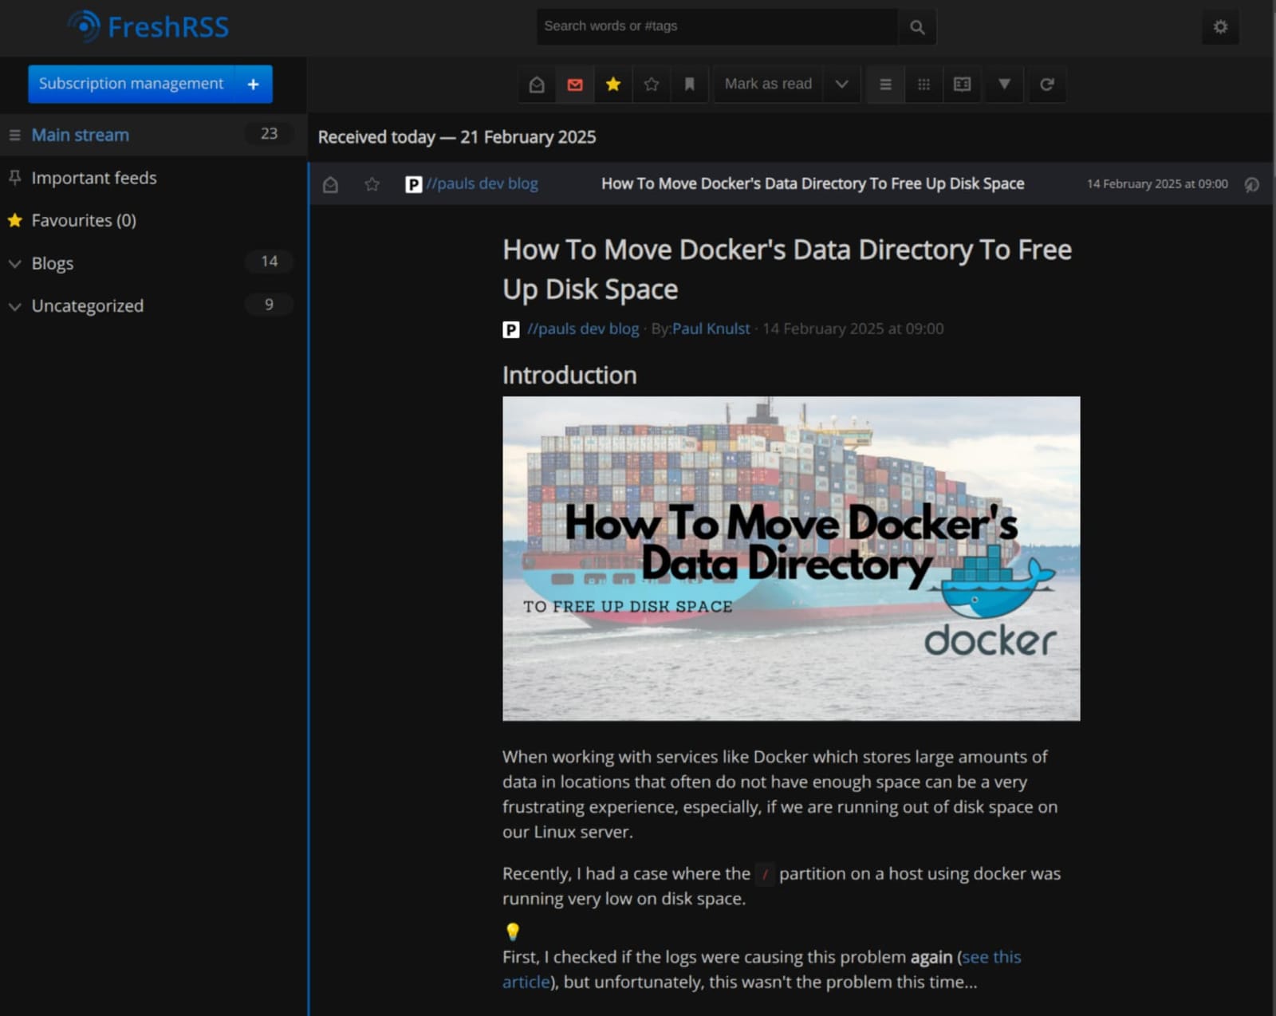Toggle read status on the Docker article envelope
This screenshot has width=1276, height=1016.
[329, 183]
